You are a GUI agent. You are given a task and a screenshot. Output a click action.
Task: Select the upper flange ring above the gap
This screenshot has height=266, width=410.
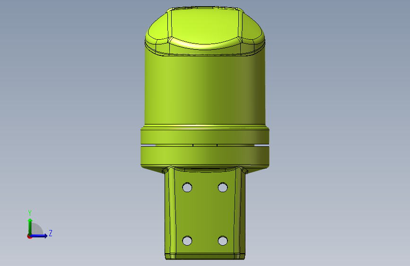pyautogui.click(x=205, y=137)
